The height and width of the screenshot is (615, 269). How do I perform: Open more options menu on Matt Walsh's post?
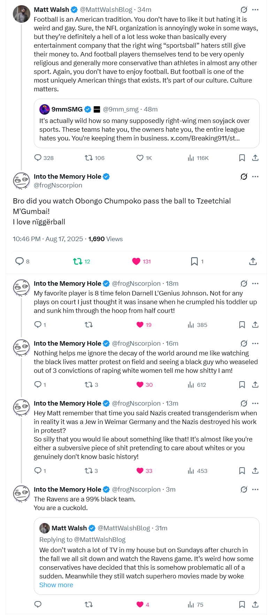click(255, 9)
